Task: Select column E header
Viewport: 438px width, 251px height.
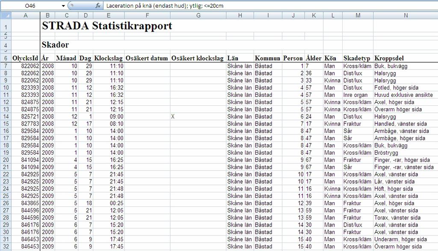Action: pyautogui.click(x=108, y=15)
